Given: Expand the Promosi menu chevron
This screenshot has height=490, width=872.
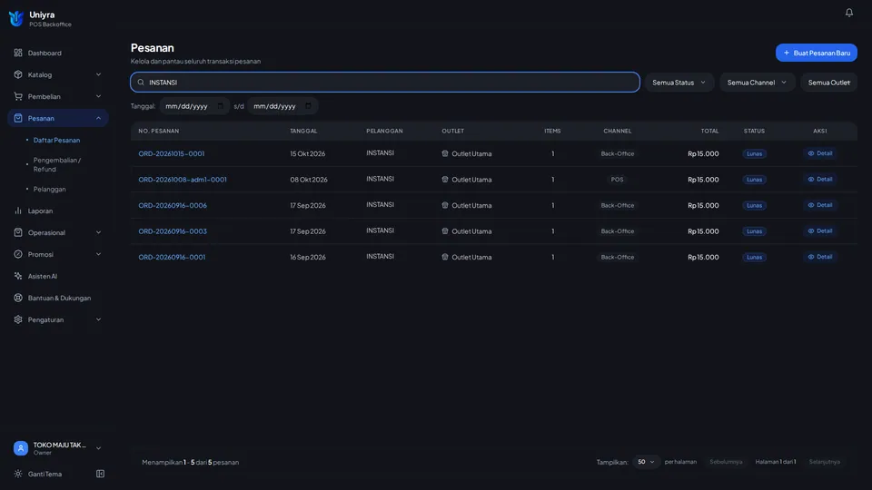Looking at the screenshot, I should pyautogui.click(x=98, y=254).
